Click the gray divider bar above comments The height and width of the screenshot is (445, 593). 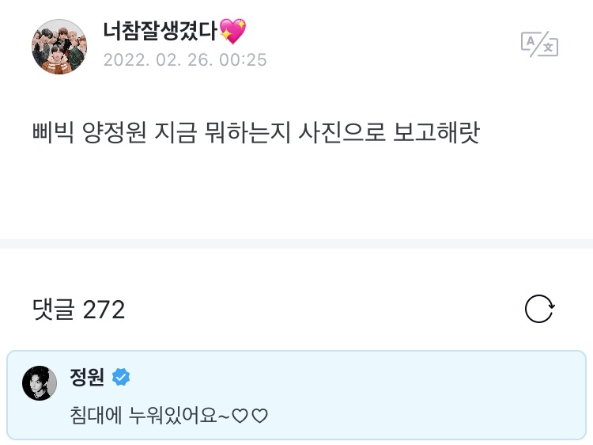296,243
